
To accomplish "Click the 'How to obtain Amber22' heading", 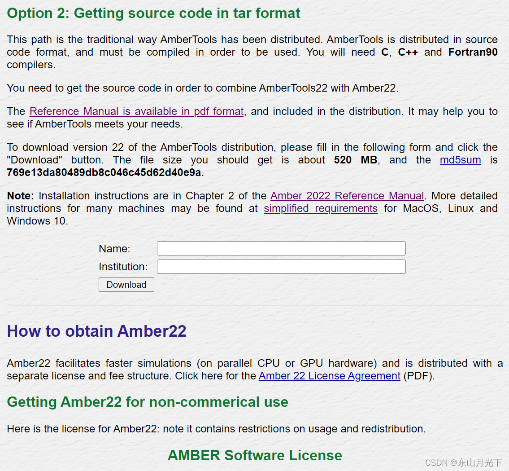I will [97, 331].
